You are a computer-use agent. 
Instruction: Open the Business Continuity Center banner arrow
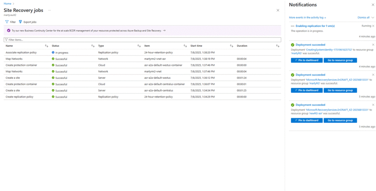tap(164, 31)
